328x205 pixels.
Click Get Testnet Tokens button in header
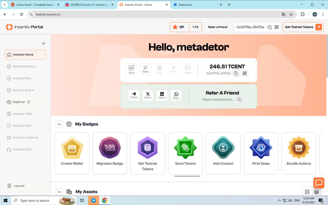click(x=303, y=27)
